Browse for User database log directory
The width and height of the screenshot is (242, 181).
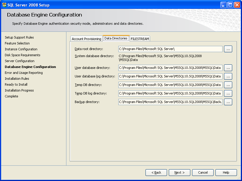click(228, 76)
